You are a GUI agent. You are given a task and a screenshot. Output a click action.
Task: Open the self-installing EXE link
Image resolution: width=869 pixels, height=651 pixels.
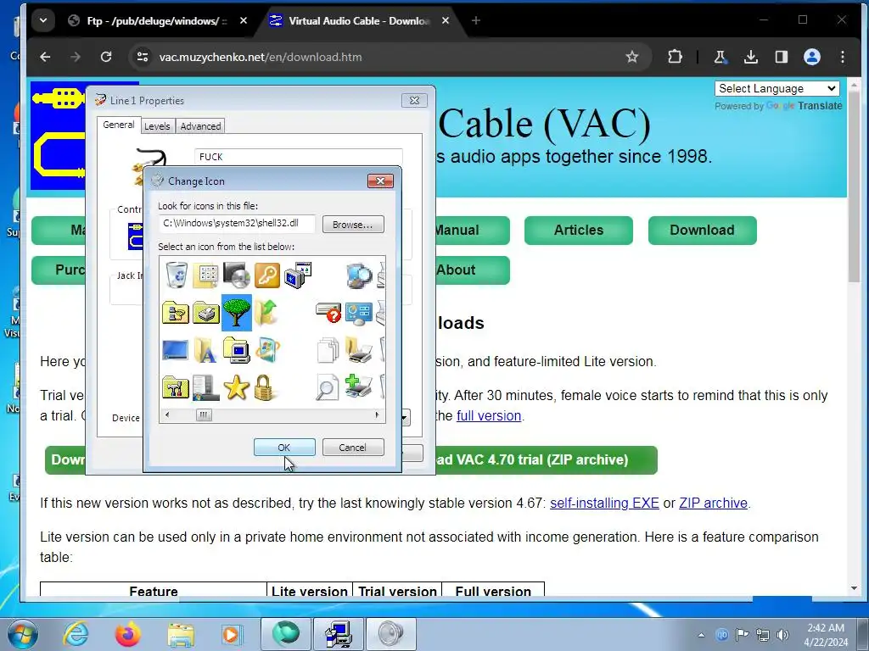pyautogui.click(x=604, y=504)
